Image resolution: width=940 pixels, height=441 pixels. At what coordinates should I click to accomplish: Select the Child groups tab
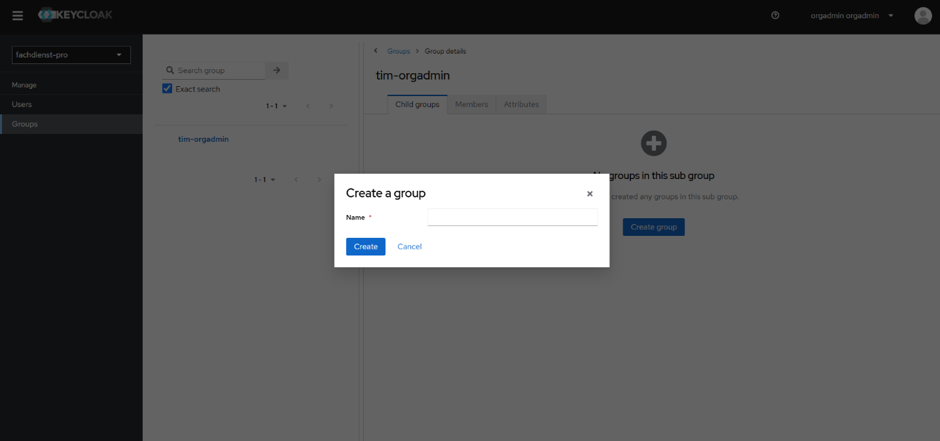(x=417, y=105)
